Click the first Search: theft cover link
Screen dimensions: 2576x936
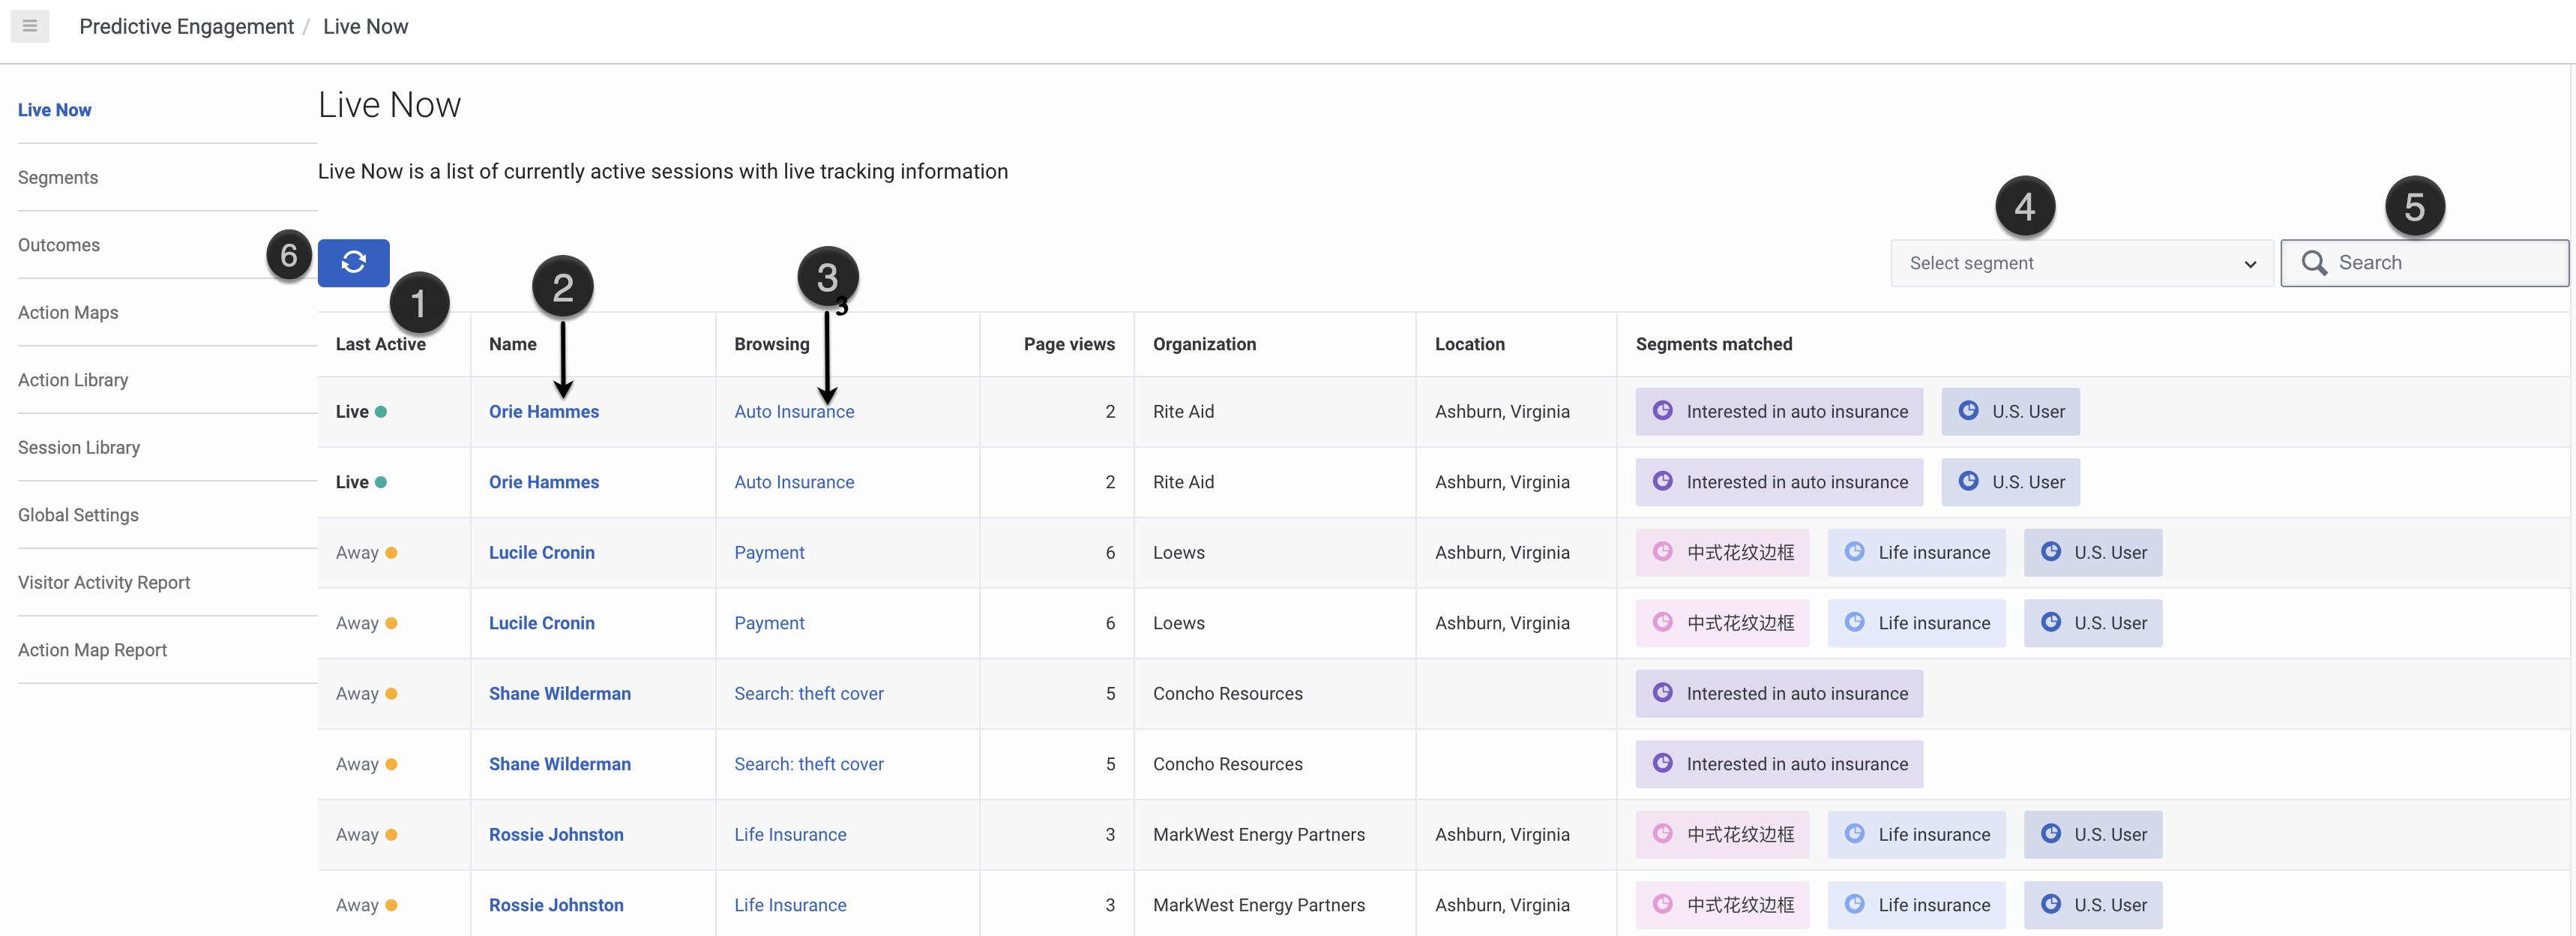point(809,693)
